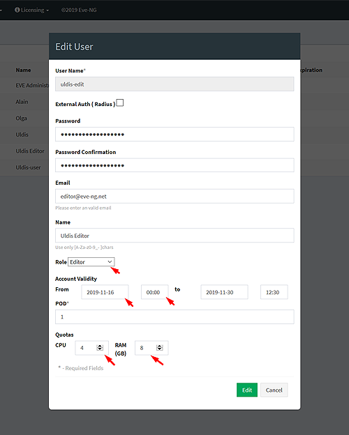Click the CPU quota value field

point(91,348)
